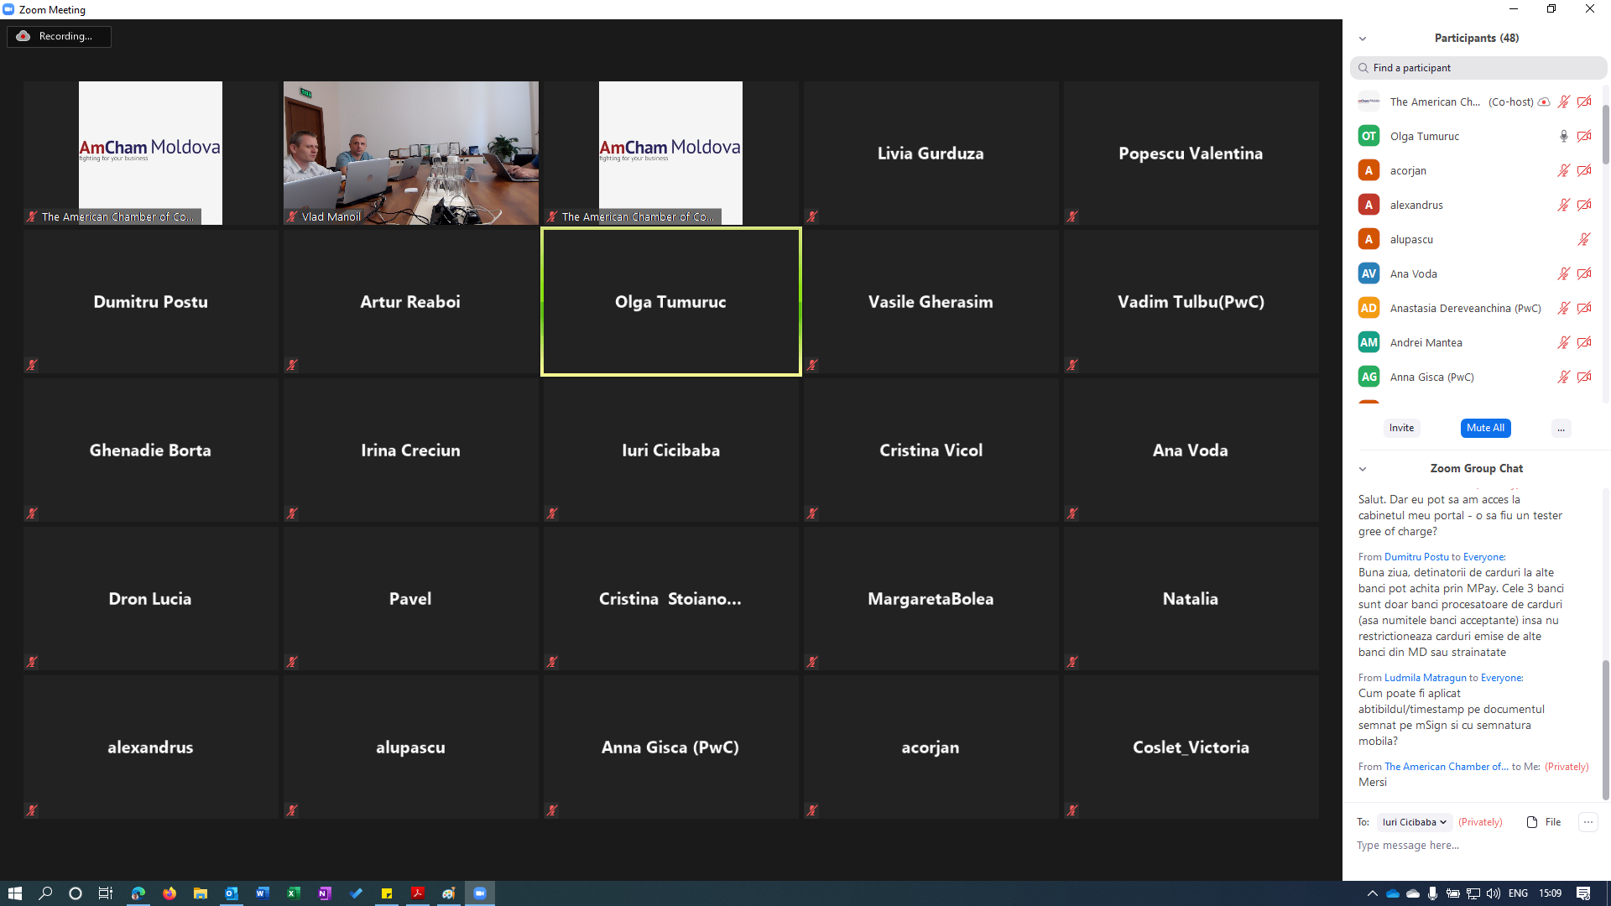This screenshot has height=906, width=1611.
Task: Click Andrei Mantea's video-off icon
Action: (x=1584, y=342)
